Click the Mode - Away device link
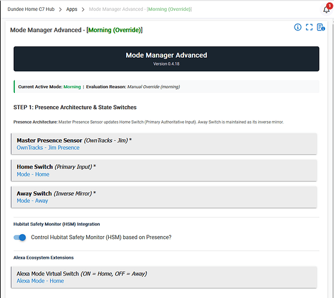334x298 pixels. click(x=32, y=201)
